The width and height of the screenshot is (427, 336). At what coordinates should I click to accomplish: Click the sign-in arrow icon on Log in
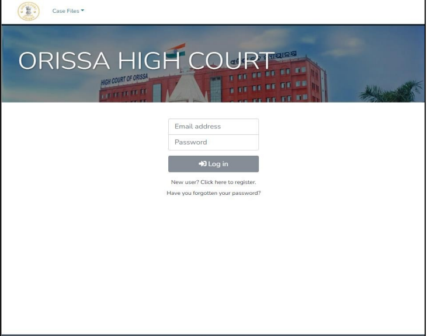click(203, 164)
